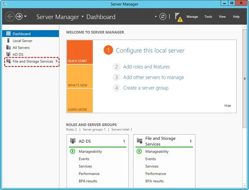Click the Dashboard grid icon in the sidebar

click(8, 34)
